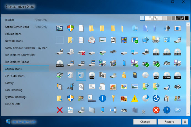Click the icon list scrollbar thumb
The image size is (191, 127).
pos(188,36)
